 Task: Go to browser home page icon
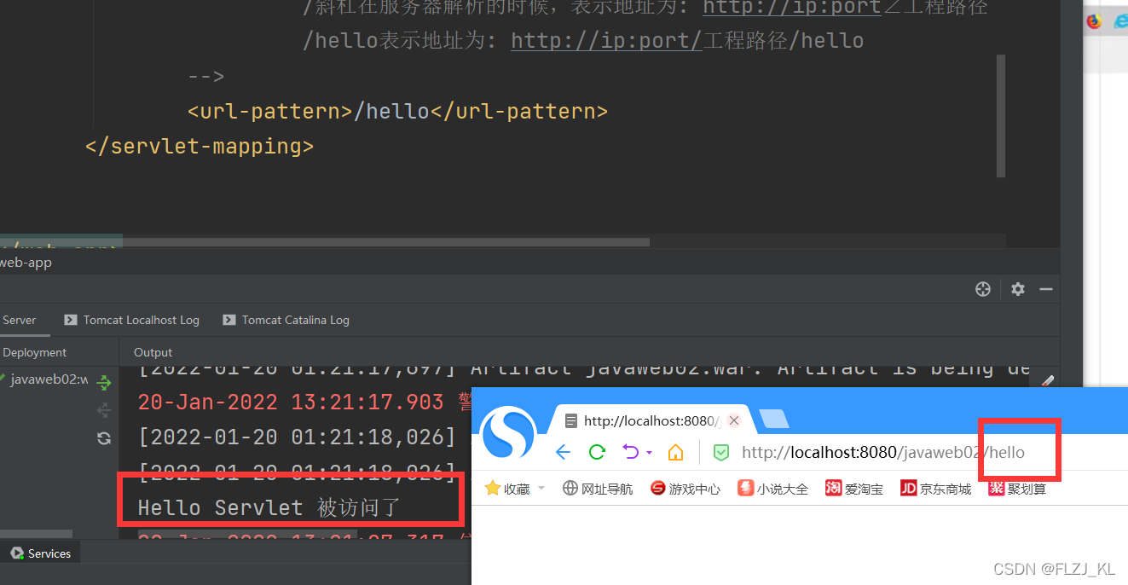coord(675,452)
